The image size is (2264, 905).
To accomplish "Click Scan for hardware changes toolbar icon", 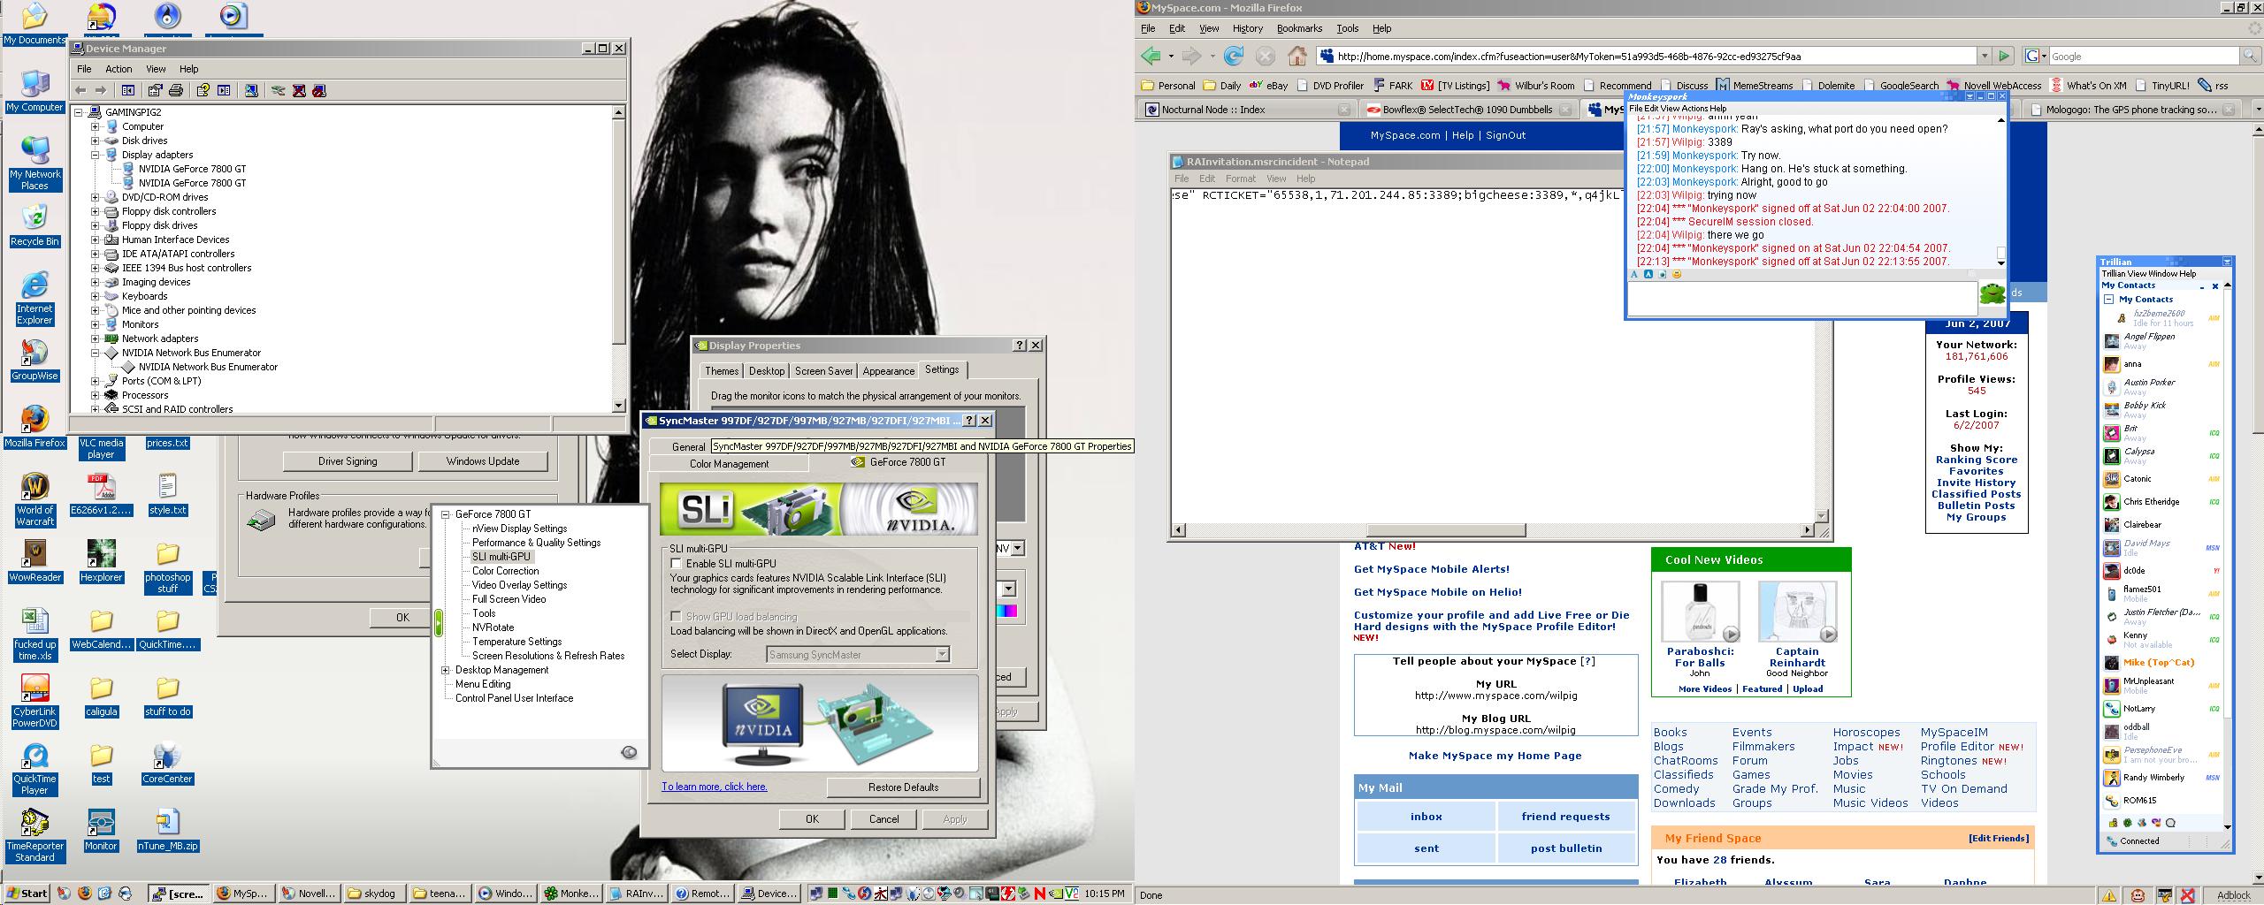I will click(251, 90).
